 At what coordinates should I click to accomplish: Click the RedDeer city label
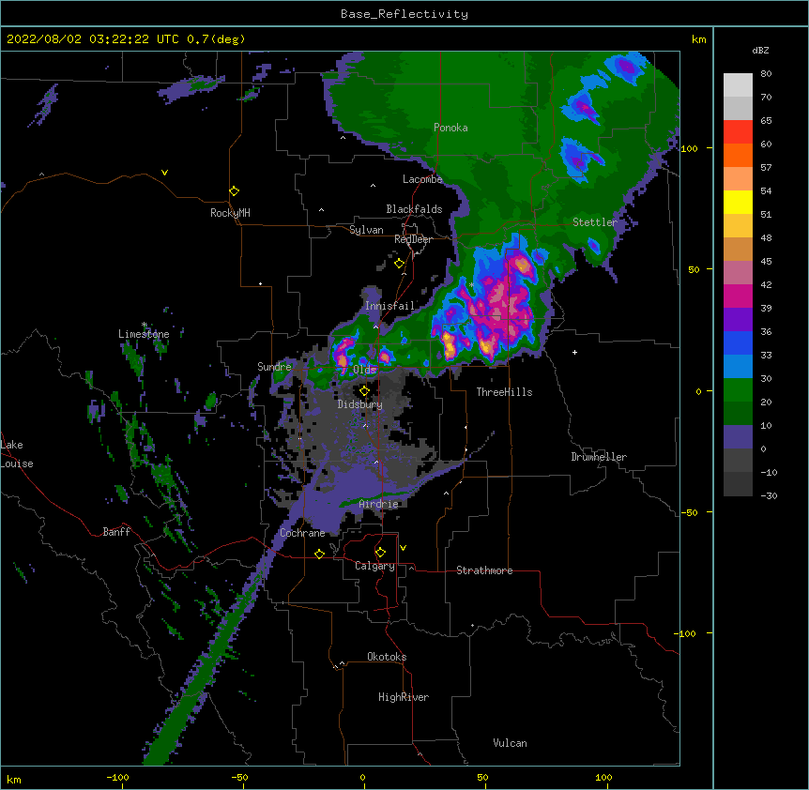[413, 239]
